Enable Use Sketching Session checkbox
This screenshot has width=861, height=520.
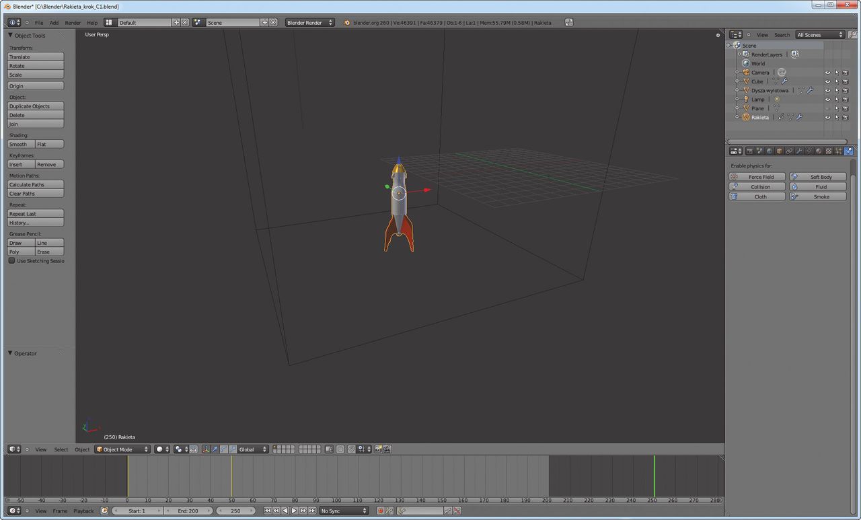[11, 260]
